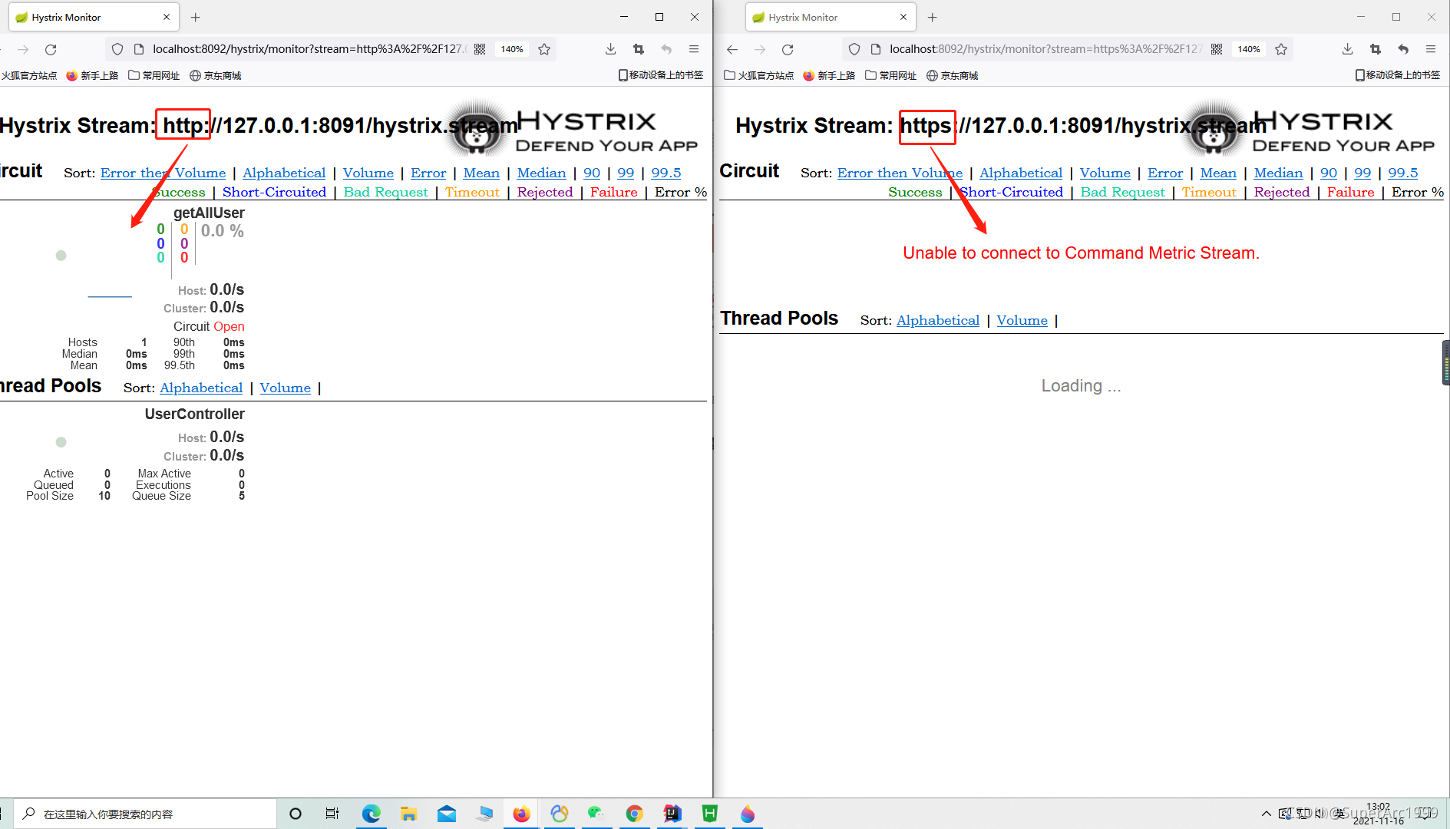Viewport: 1450px width, 829px height.
Task: Sort circuits by Volume in left window
Action: click(368, 173)
